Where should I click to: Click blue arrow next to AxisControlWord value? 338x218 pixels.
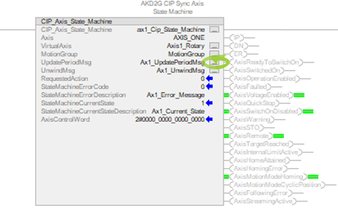[209, 119]
